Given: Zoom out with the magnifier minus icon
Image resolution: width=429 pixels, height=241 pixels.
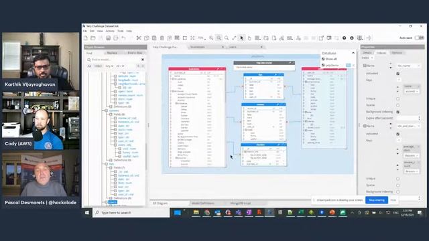Looking at the screenshot, I should pyautogui.click(x=227, y=38).
